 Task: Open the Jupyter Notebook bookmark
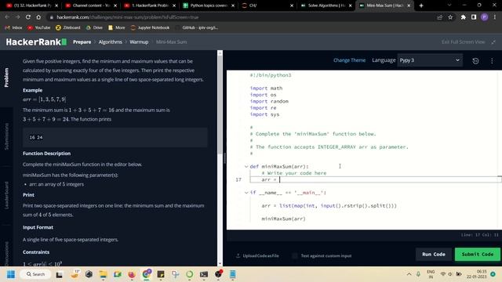pyautogui.click(x=150, y=27)
